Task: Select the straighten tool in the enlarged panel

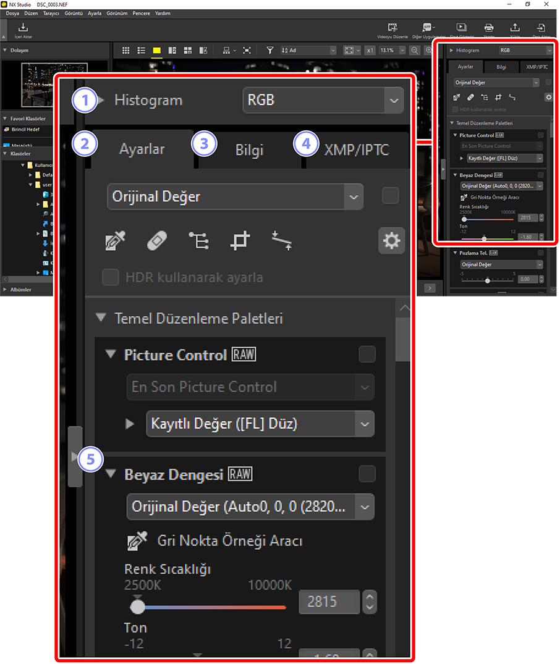Action: (281, 240)
